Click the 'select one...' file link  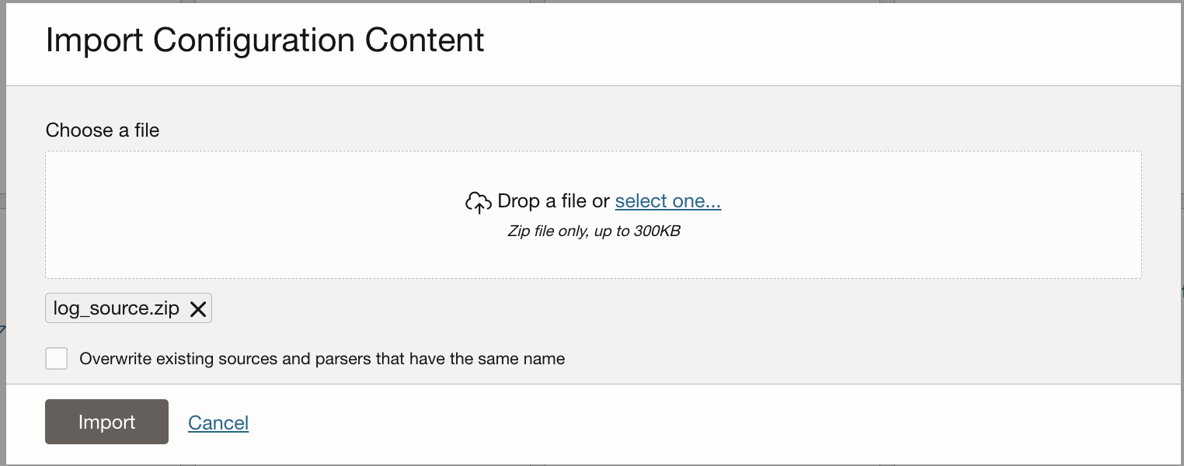[668, 201]
